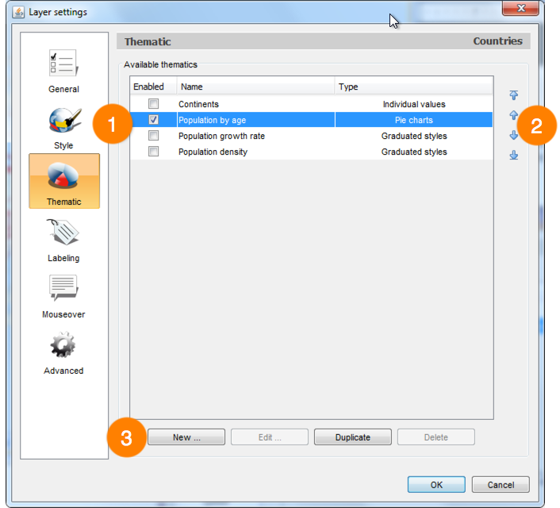Click the New ... button
This screenshot has height=508, width=560.
coord(186,437)
